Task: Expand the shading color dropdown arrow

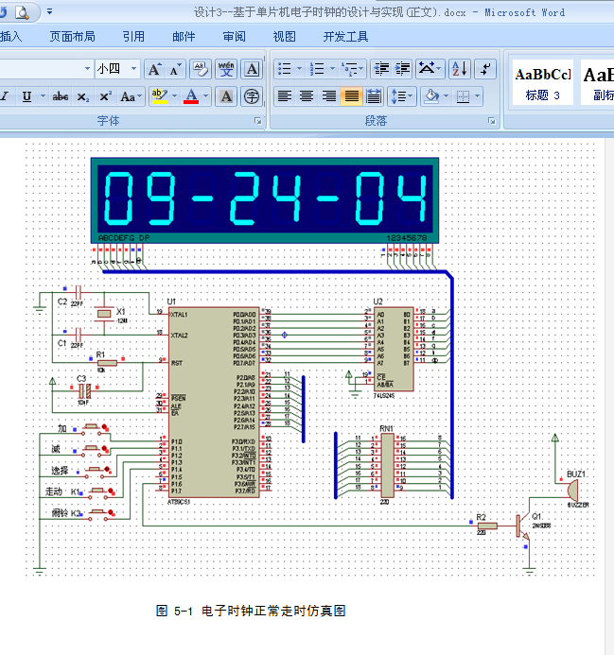Action: pos(447,97)
